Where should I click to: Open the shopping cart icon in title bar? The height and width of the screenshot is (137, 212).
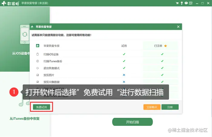tap(177, 3)
